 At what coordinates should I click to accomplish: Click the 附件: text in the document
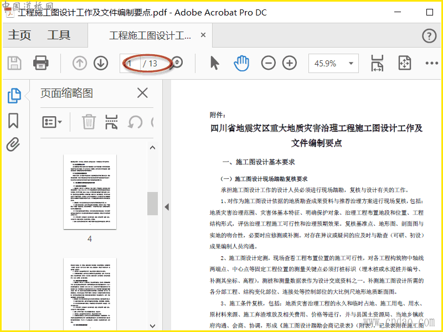point(218,115)
